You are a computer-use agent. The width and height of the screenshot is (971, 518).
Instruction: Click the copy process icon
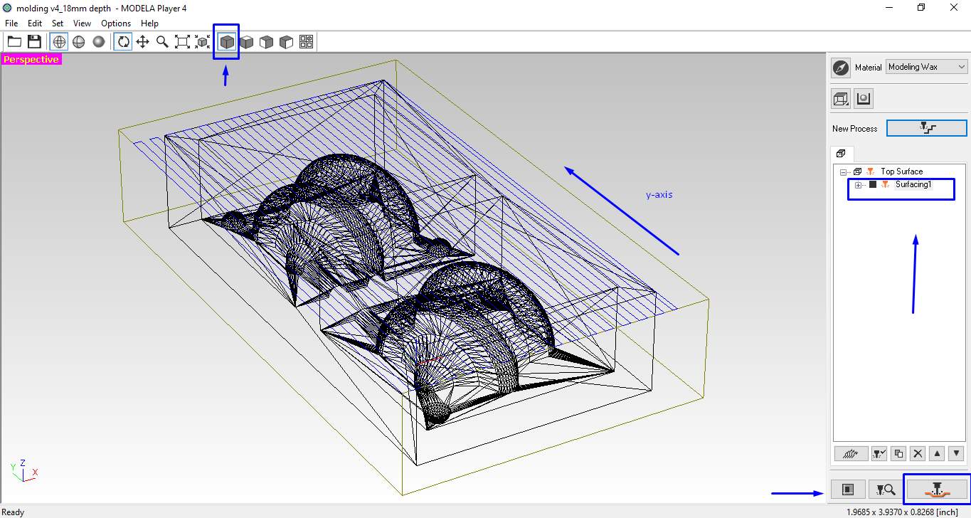(x=898, y=453)
